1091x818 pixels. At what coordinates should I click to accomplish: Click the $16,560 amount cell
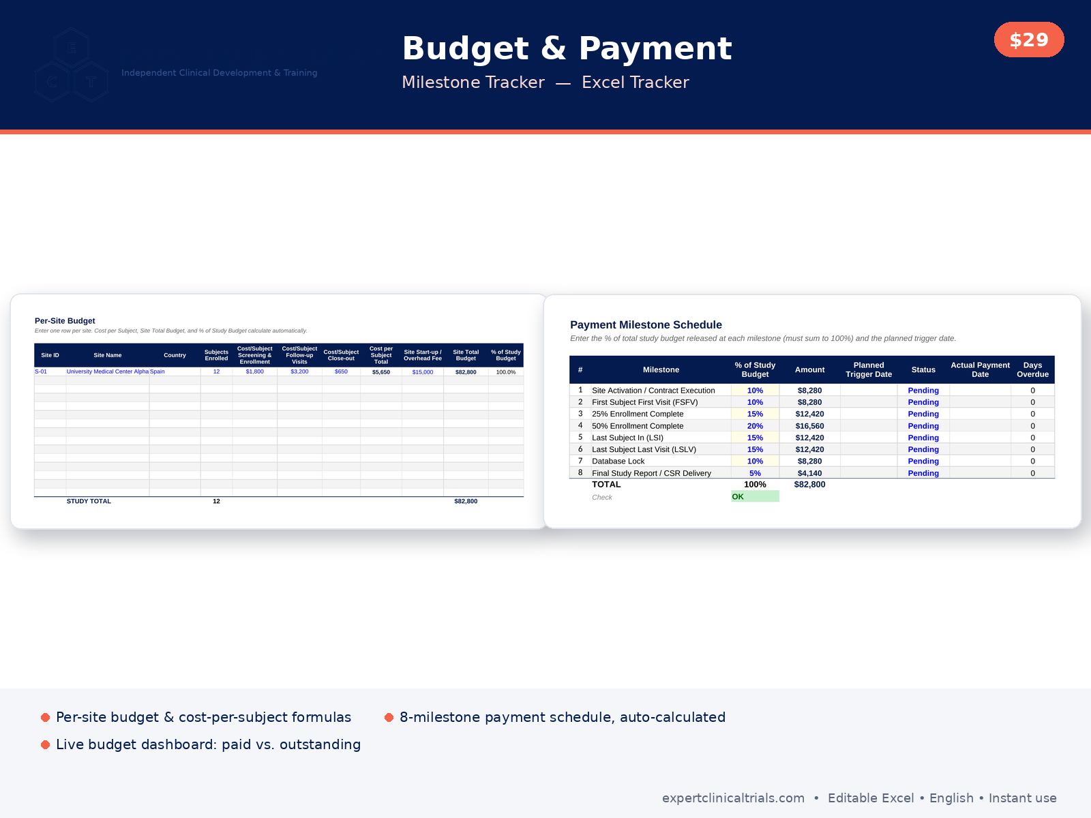click(809, 426)
